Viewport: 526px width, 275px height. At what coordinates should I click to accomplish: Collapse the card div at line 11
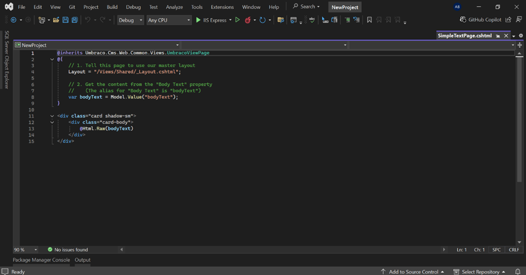(x=52, y=116)
